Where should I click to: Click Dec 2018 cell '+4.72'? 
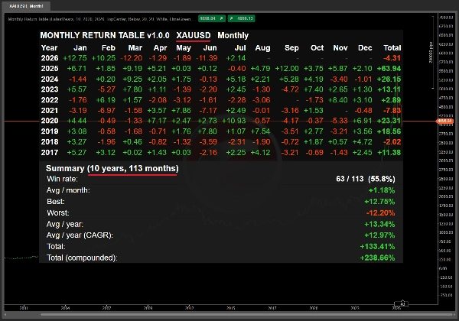(363, 142)
